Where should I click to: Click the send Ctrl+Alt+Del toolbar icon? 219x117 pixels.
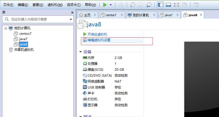tap(121, 5)
